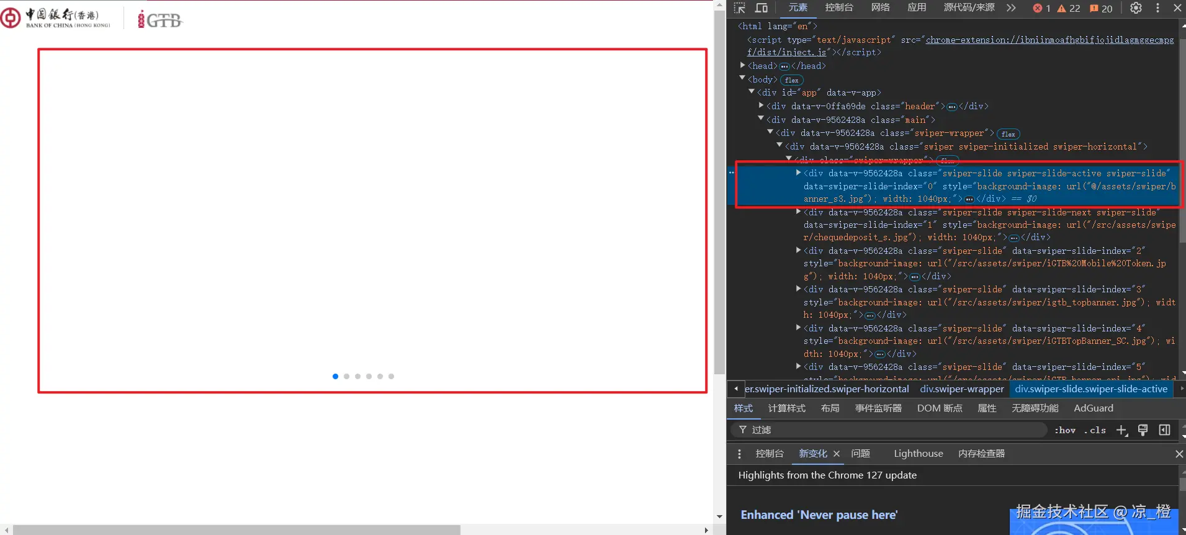Viewport: 1186px width, 535px height.
Task: Click the Bank of China logo
Action: click(x=55, y=17)
